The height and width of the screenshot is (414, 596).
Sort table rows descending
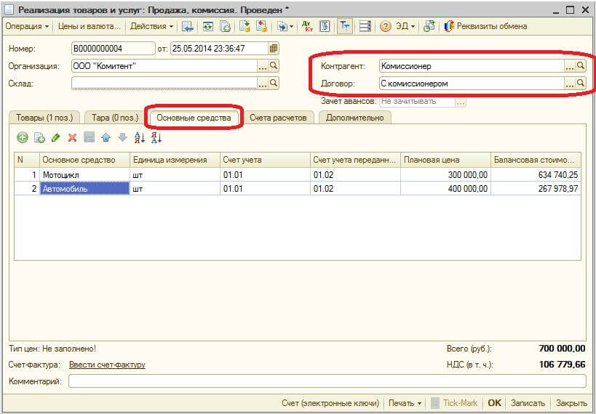(156, 137)
